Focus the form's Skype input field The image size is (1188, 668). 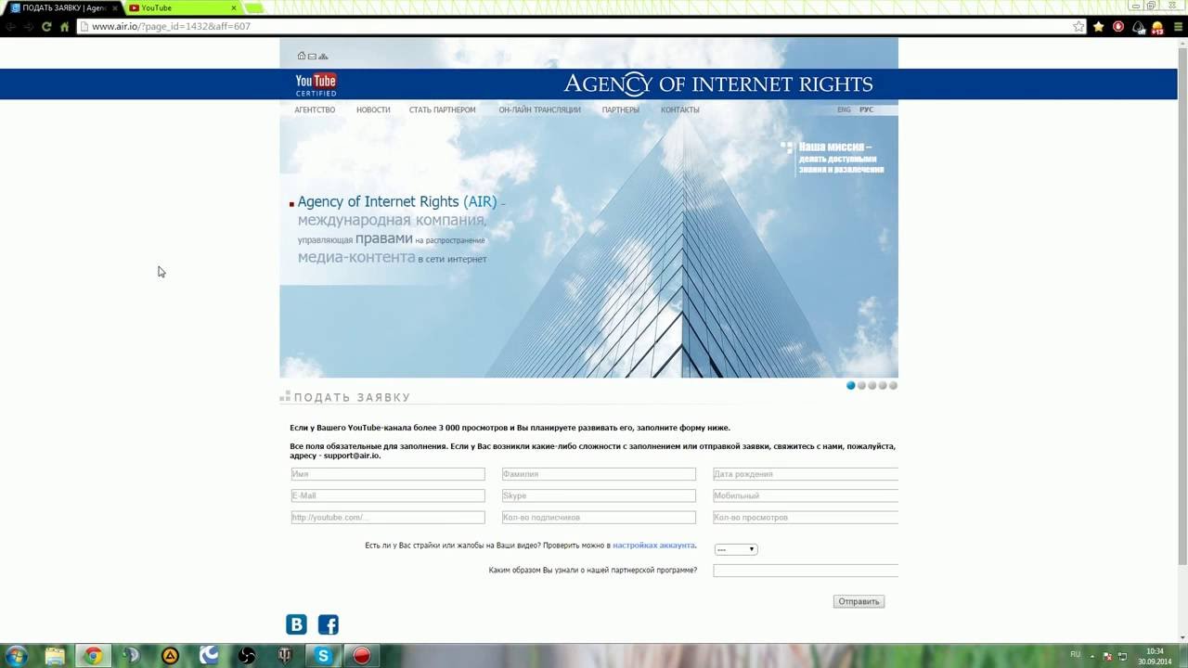click(x=599, y=495)
